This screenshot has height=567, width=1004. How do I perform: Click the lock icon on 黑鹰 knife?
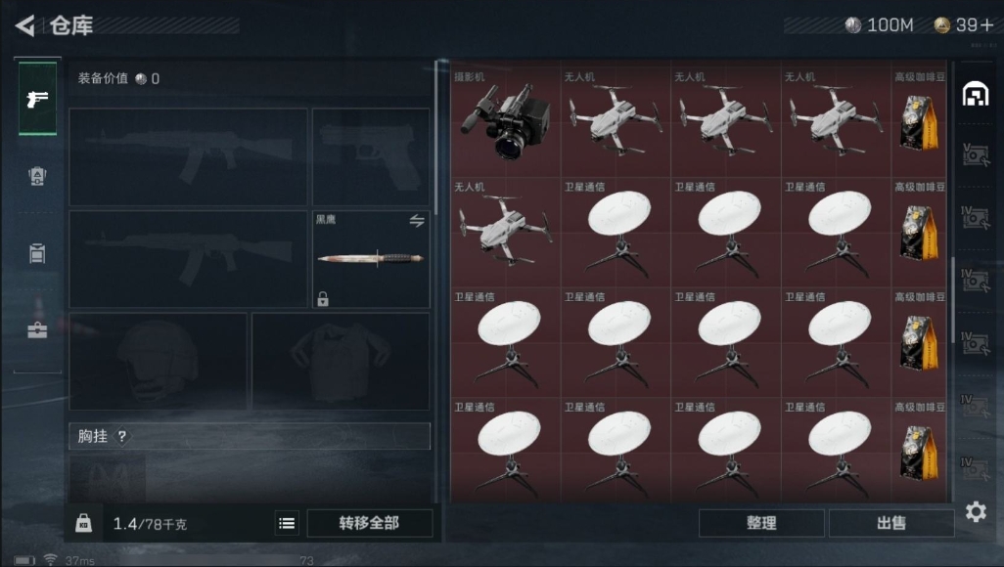323,298
